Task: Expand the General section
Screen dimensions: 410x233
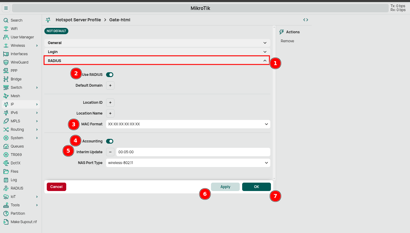Action: (x=156, y=43)
